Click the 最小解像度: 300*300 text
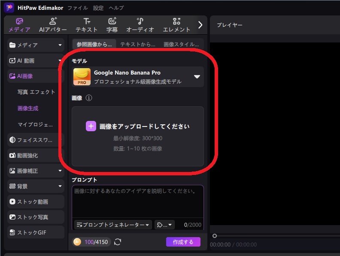Viewport: 340px width, 256px height. tap(138, 138)
